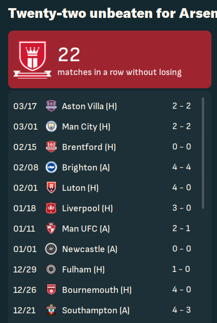Select the Brentford crest icon
This screenshot has width=217, height=323.
coord(51,146)
